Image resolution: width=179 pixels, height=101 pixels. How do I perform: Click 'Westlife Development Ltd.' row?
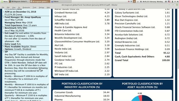[82, 38]
